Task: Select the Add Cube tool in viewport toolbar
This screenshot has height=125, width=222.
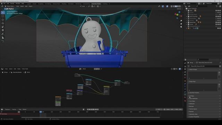Action: tap(3, 41)
